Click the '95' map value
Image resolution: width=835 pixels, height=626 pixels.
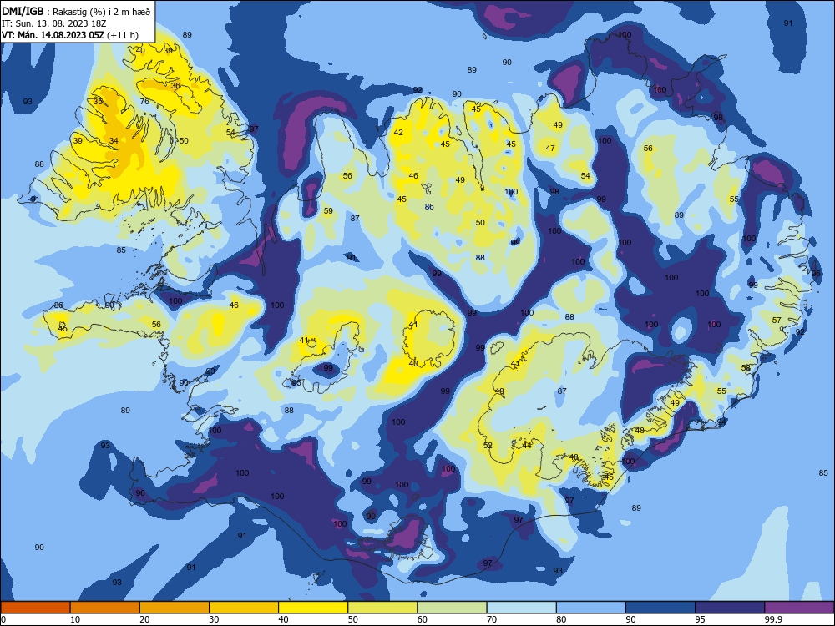point(296,383)
